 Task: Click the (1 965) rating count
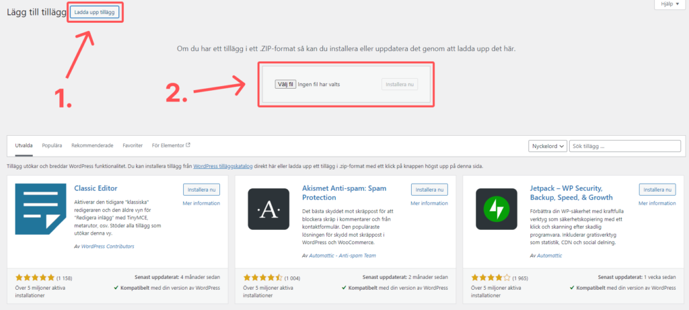coord(520,278)
